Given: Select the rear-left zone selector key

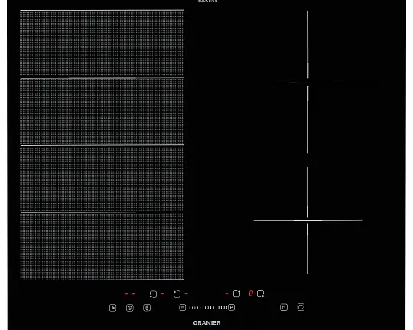Looking at the screenshot, I should [177, 294].
